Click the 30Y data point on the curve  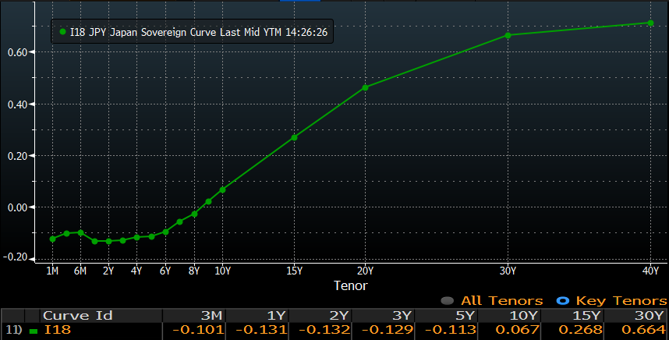508,35
